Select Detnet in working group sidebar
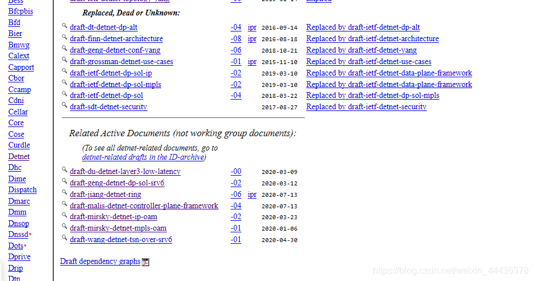This screenshot has width=534, height=281. pyautogui.click(x=19, y=157)
